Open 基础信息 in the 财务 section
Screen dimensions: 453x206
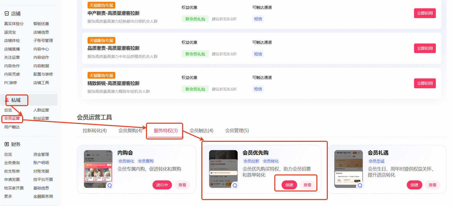point(41,188)
